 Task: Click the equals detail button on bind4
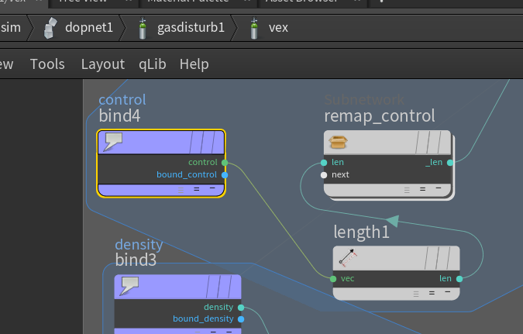[x=197, y=189]
